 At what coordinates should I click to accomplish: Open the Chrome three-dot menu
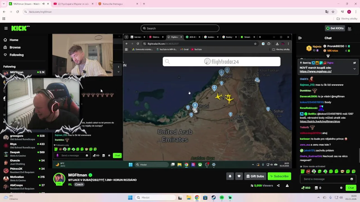[x=356, y=12]
